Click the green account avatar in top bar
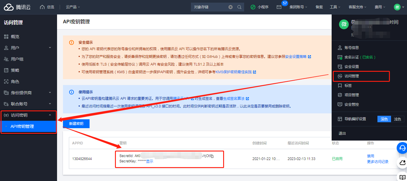The height and width of the screenshot is (181, 407). 397,7
